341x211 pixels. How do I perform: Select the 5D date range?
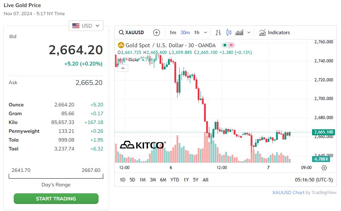[x=132, y=180]
